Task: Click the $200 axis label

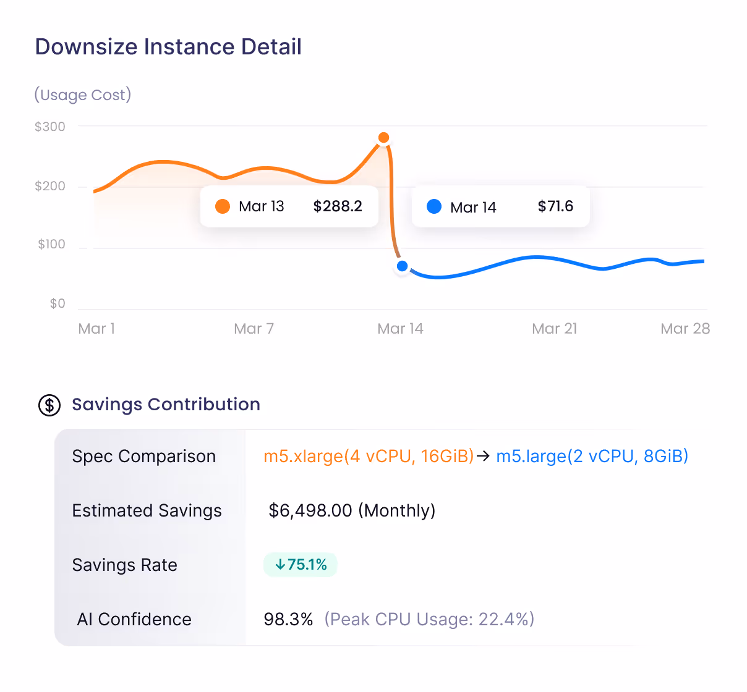Action: pos(50,186)
